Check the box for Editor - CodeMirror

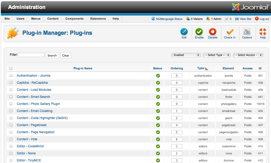11,146
